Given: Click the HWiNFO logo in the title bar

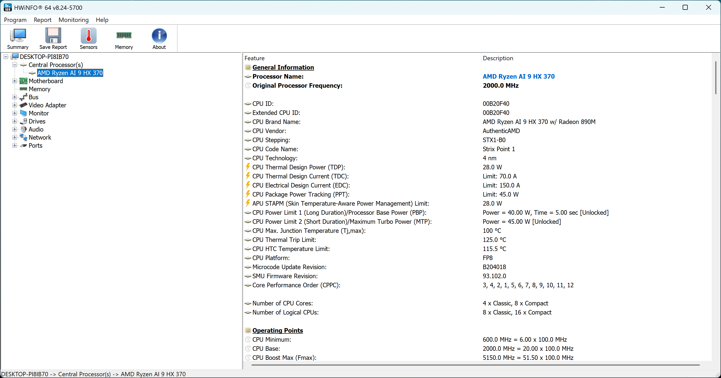Looking at the screenshot, I should point(8,8).
